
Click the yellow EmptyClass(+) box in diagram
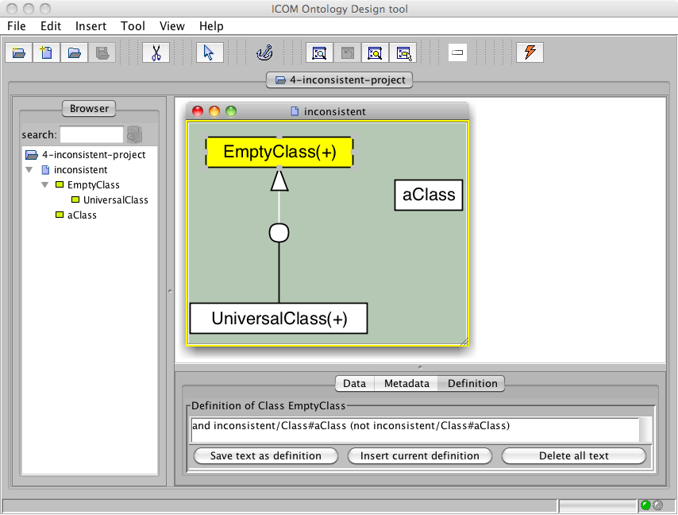(279, 152)
